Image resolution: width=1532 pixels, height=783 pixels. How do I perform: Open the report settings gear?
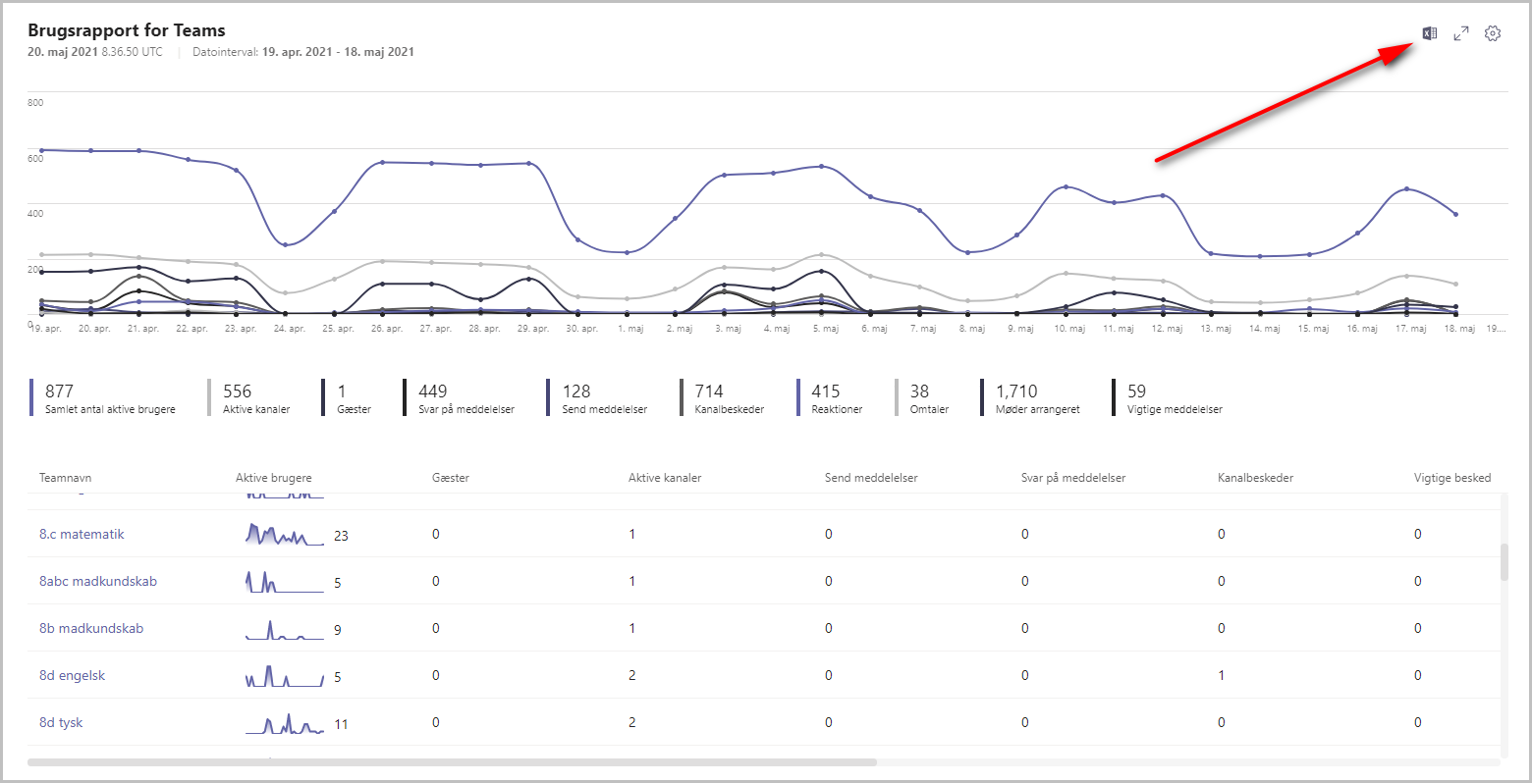pos(1493,33)
